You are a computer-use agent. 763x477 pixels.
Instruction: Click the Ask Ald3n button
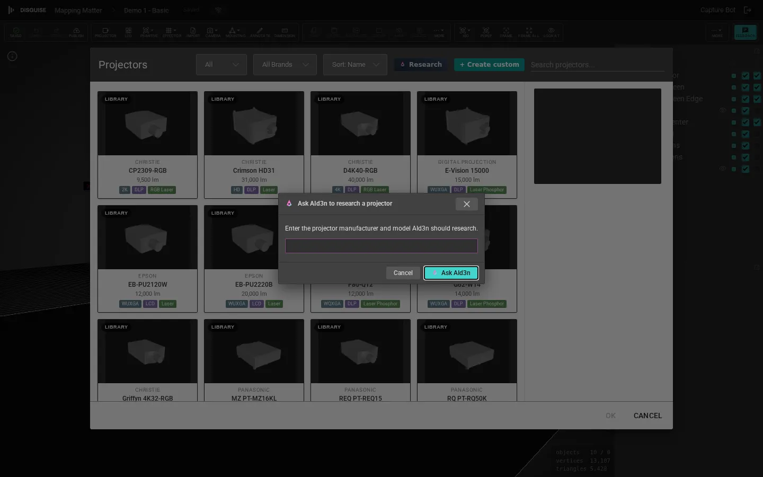(451, 273)
